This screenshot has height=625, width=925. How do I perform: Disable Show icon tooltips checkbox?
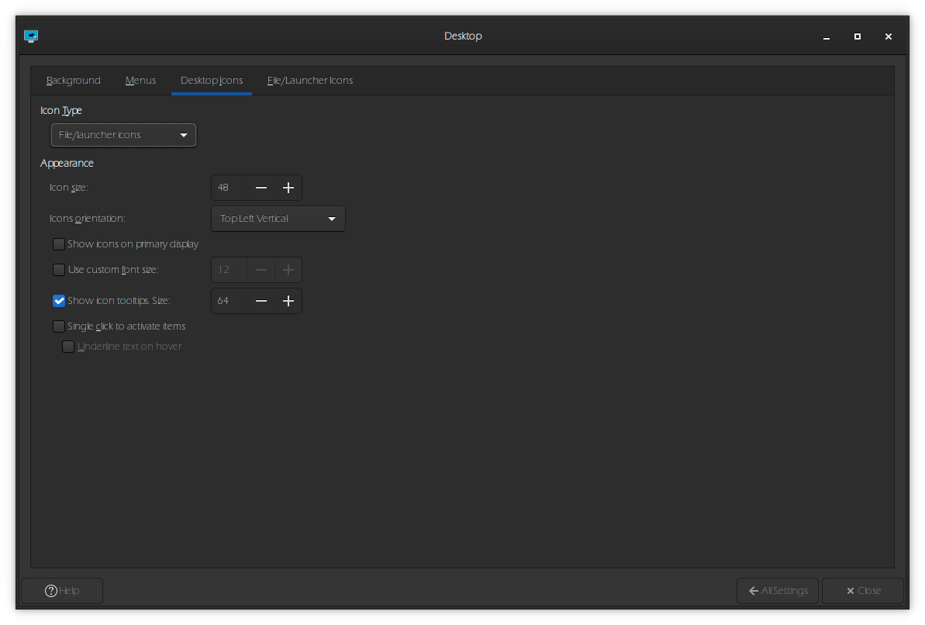59,301
